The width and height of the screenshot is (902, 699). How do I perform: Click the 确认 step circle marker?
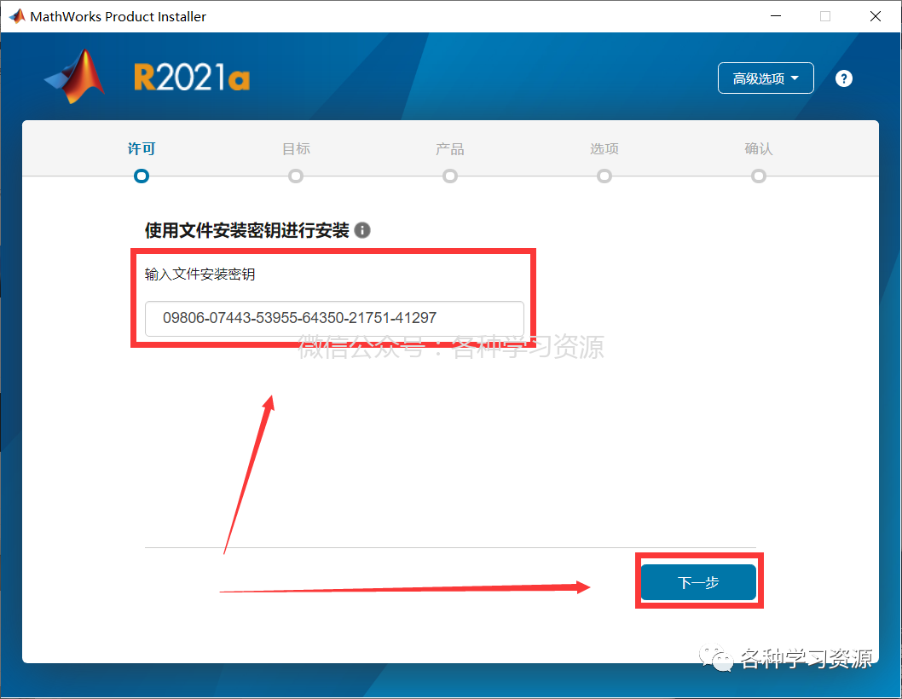[758, 176]
